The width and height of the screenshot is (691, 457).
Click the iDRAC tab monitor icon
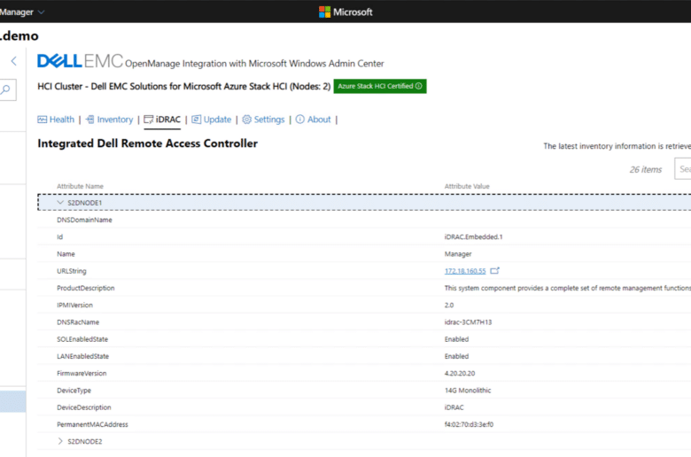point(149,120)
